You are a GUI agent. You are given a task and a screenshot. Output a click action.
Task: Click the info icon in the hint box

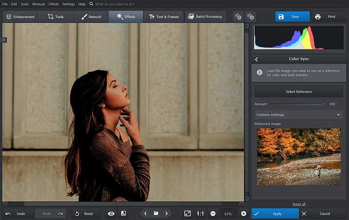260,72
